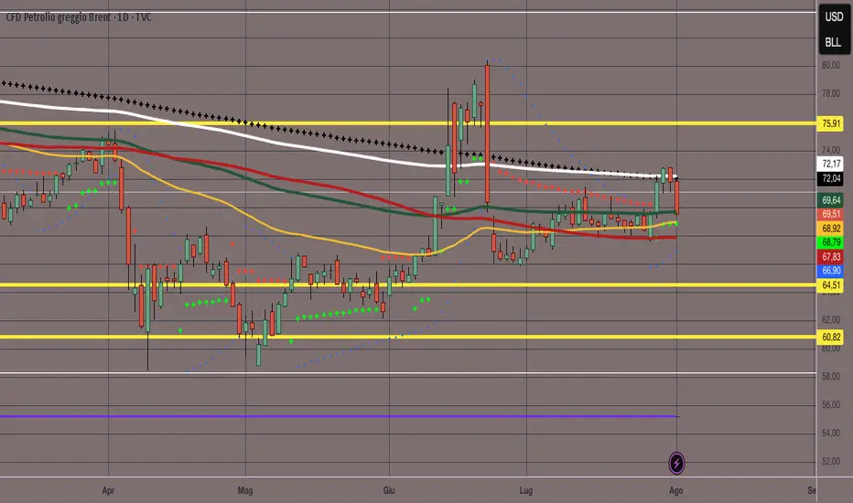Select the dark red 67,83 price label
This screenshot has height=503, width=853.
click(831, 257)
